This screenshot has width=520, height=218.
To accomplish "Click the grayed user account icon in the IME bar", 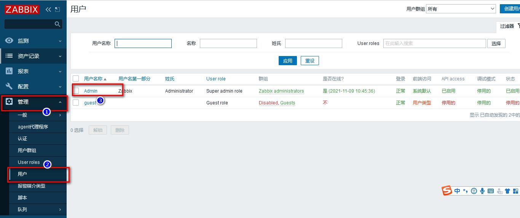I will tap(499, 191).
